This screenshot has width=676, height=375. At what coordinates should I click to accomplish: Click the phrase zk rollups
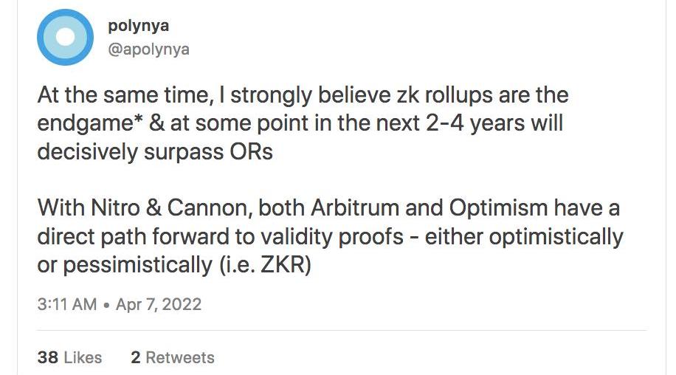tap(444, 95)
